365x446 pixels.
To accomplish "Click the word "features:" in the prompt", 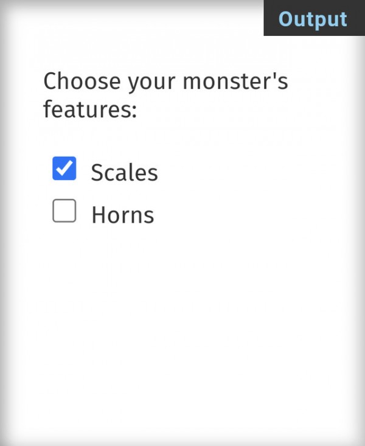I will 90,111.
